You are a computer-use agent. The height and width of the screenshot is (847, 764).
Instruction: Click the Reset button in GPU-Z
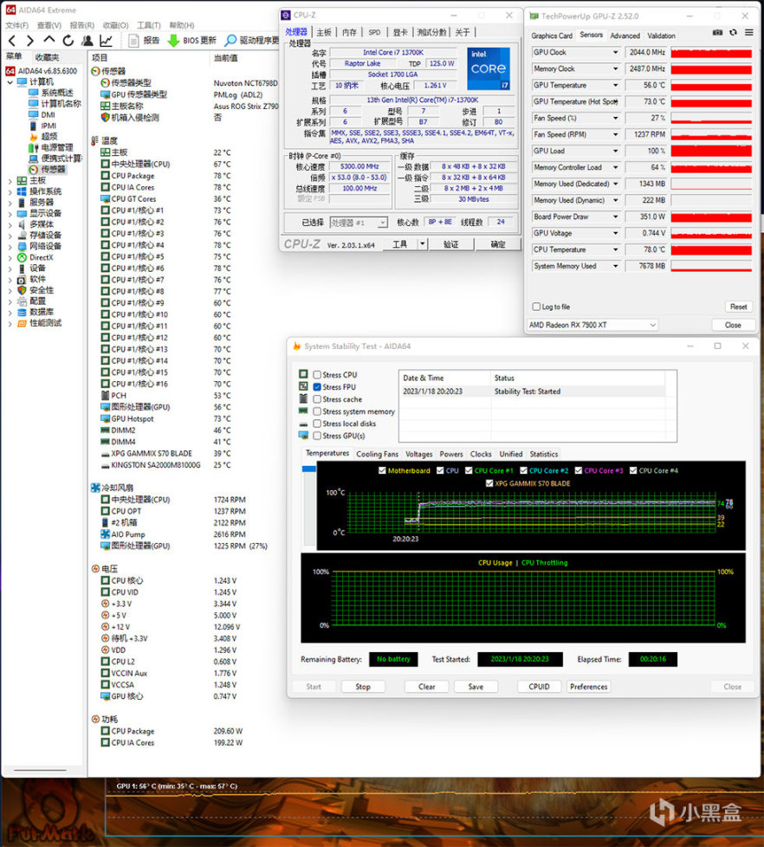739,307
